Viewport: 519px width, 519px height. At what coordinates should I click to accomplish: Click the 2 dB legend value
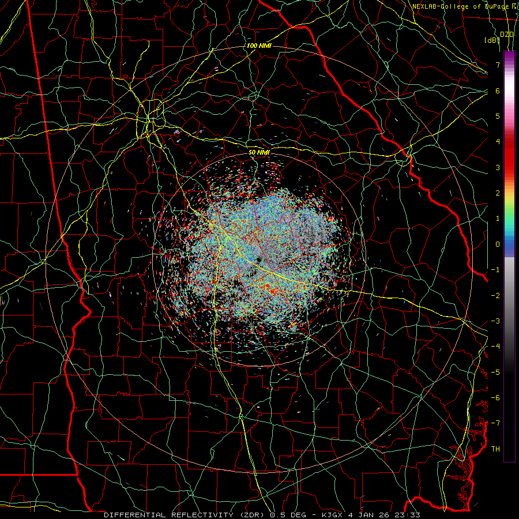coord(498,193)
